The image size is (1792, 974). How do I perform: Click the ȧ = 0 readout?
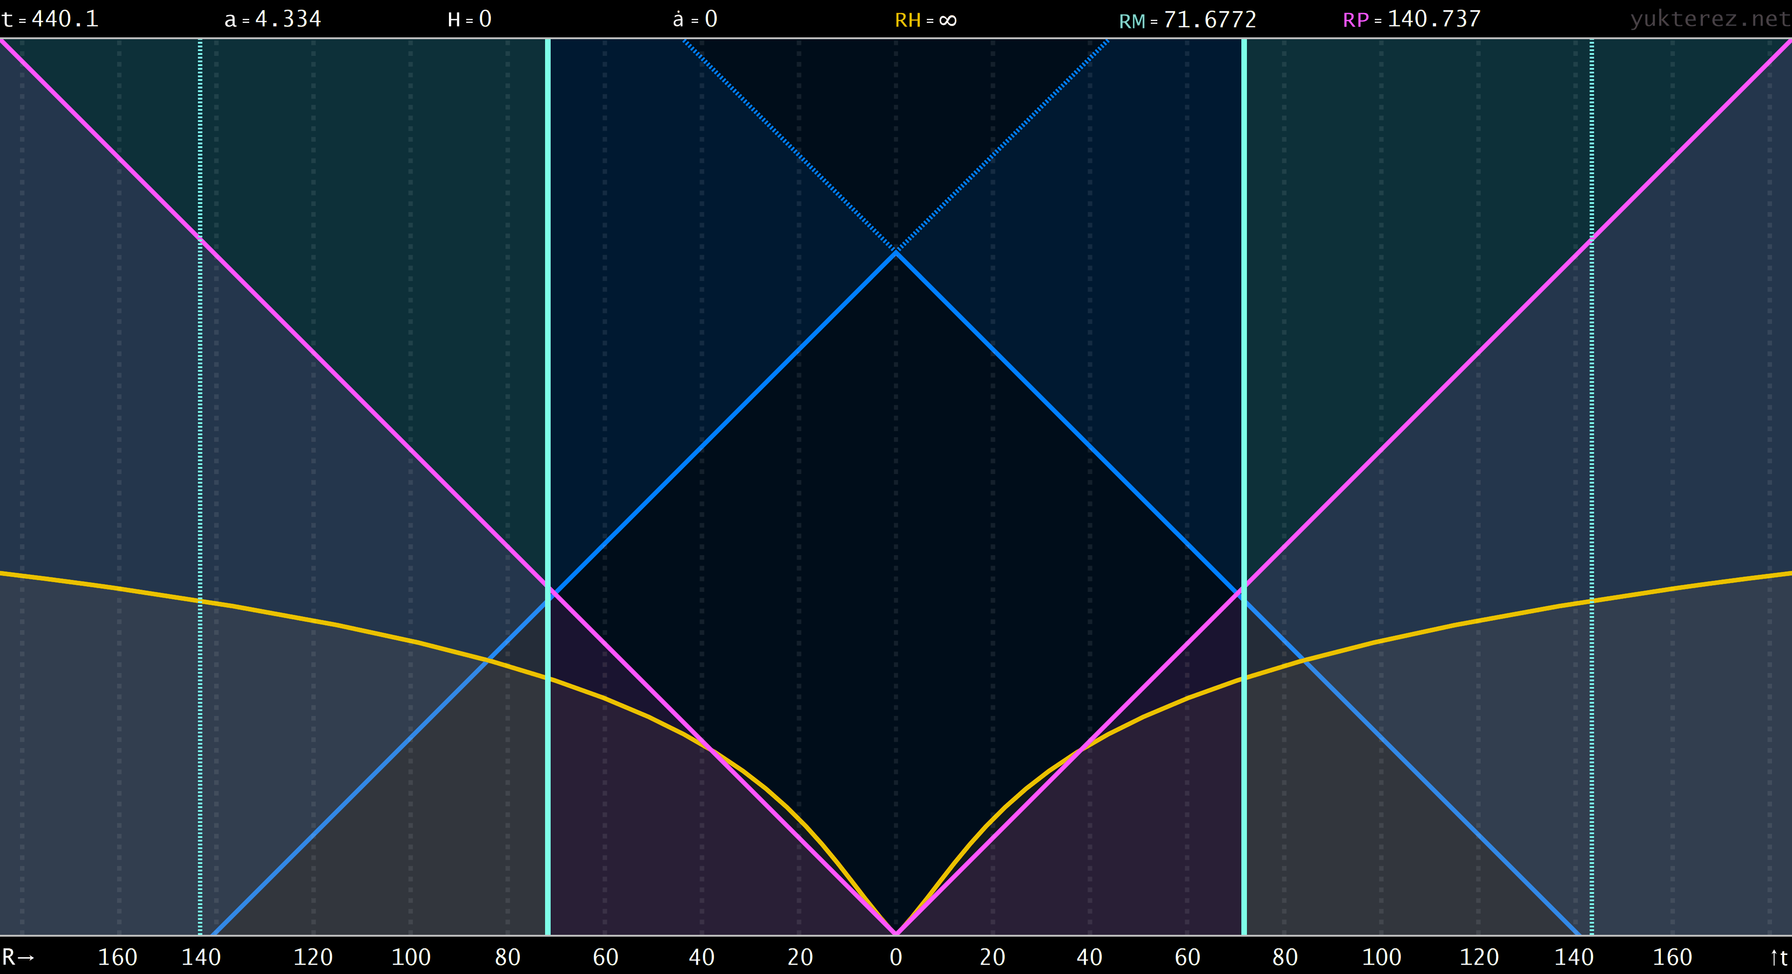coord(695,19)
